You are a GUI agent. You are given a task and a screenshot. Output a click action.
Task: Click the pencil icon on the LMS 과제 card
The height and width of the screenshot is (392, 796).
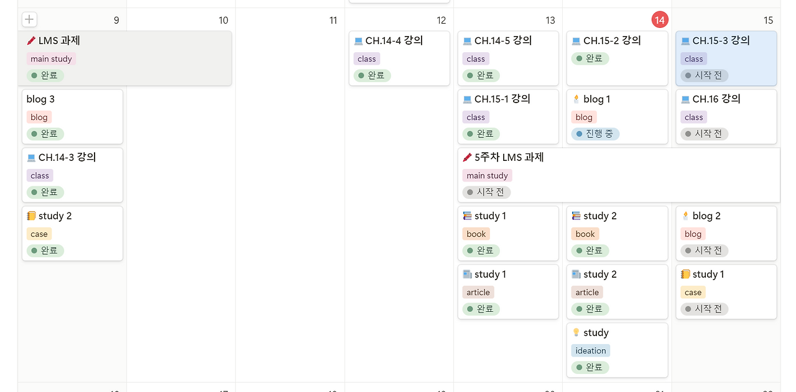coord(31,40)
